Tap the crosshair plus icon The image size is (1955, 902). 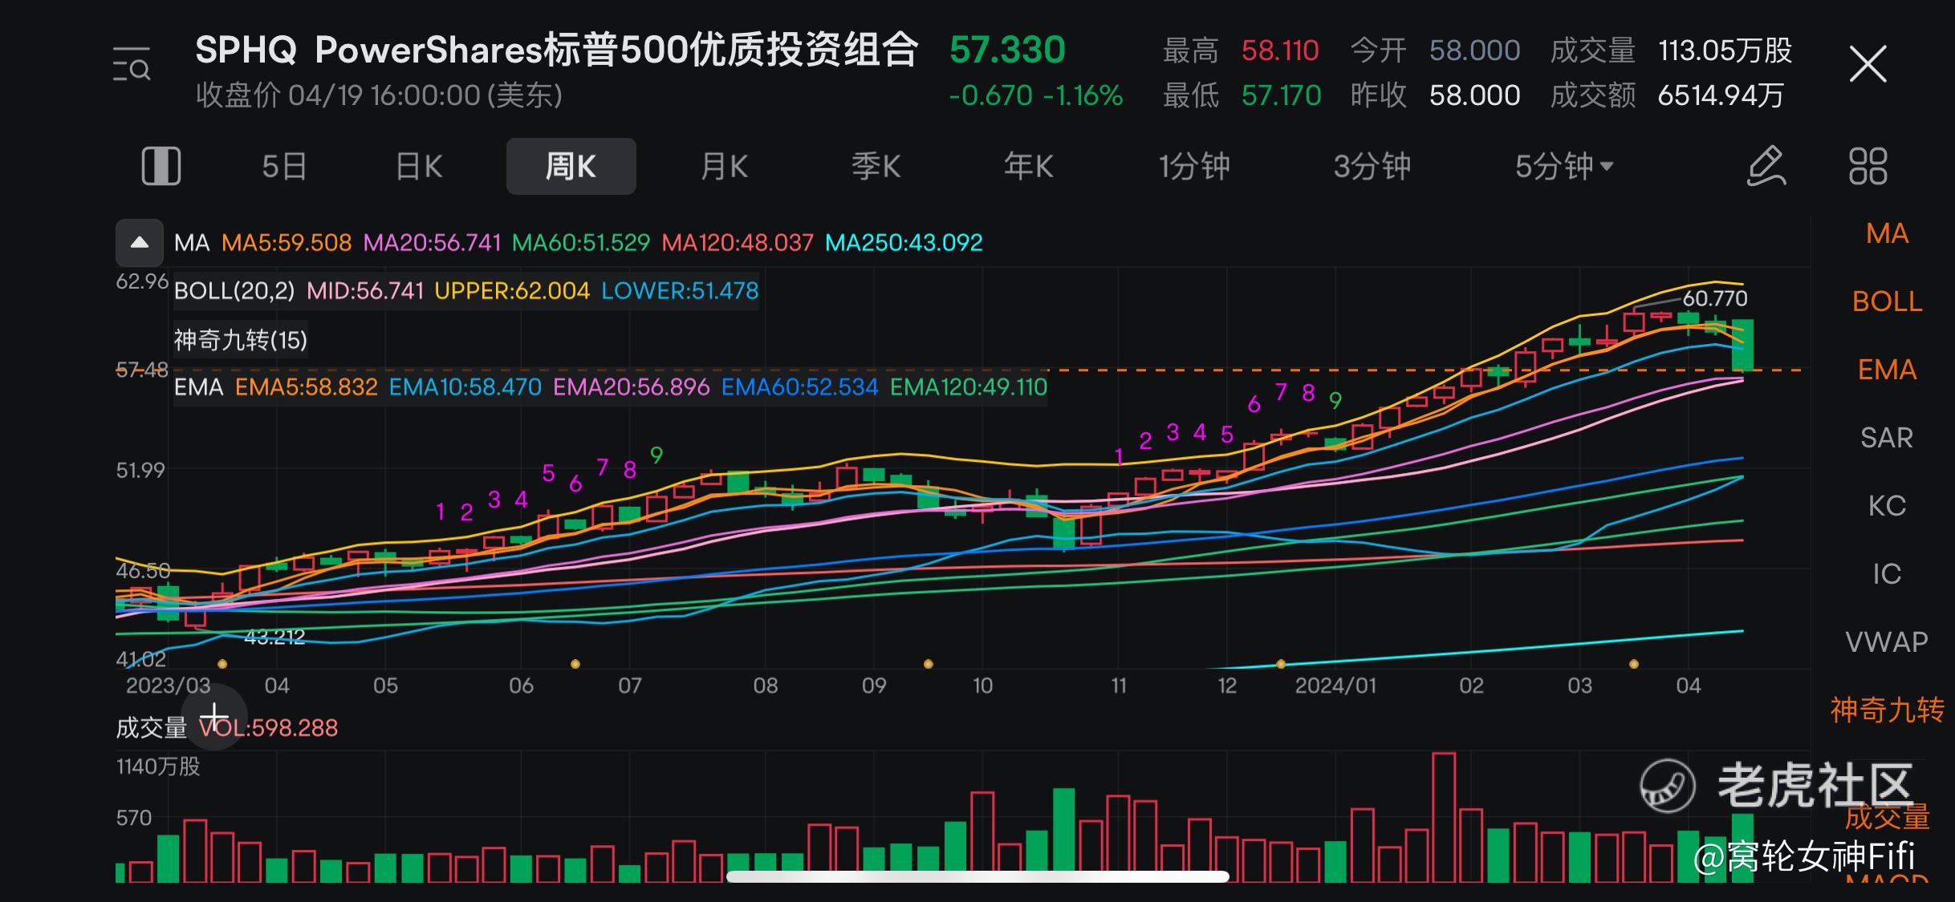click(214, 716)
